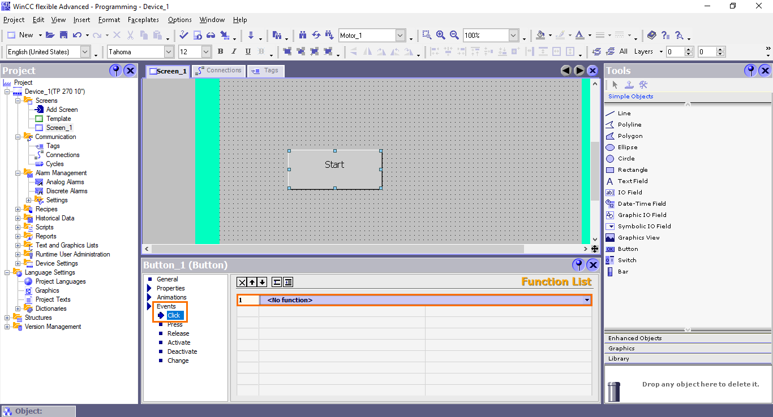Go to previous editor tab arrow
This screenshot has width=773, height=417.
pyautogui.click(x=566, y=71)
